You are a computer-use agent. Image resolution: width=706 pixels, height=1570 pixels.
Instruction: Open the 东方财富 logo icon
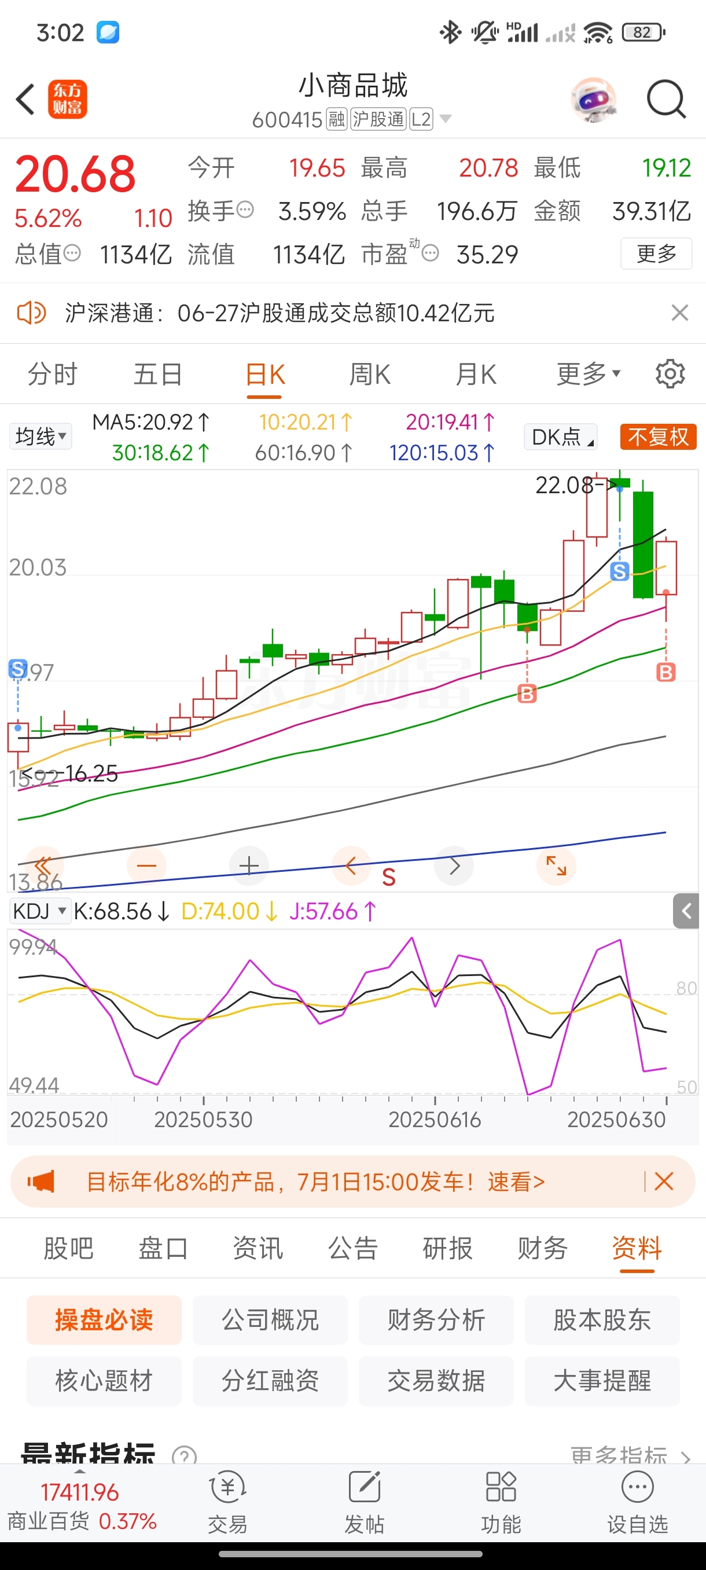(x=68, y=100)
